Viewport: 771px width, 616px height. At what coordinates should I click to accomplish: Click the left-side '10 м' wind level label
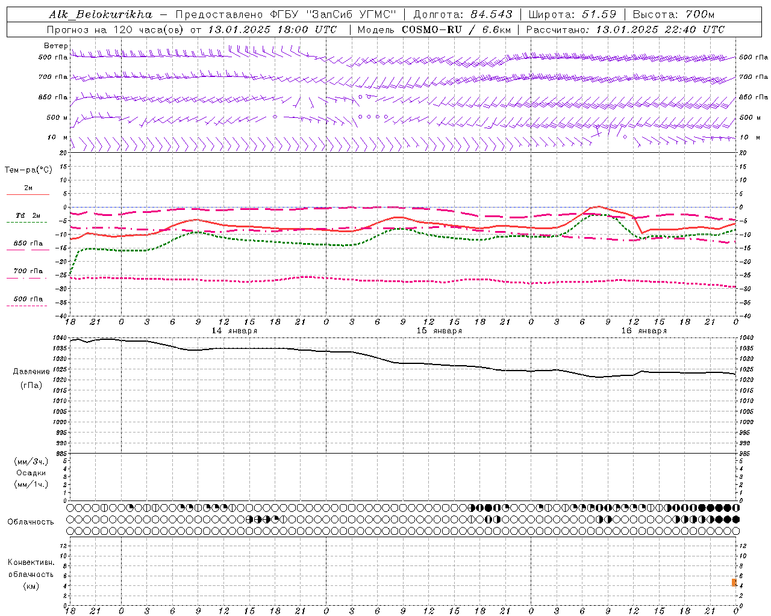[57, 137]
